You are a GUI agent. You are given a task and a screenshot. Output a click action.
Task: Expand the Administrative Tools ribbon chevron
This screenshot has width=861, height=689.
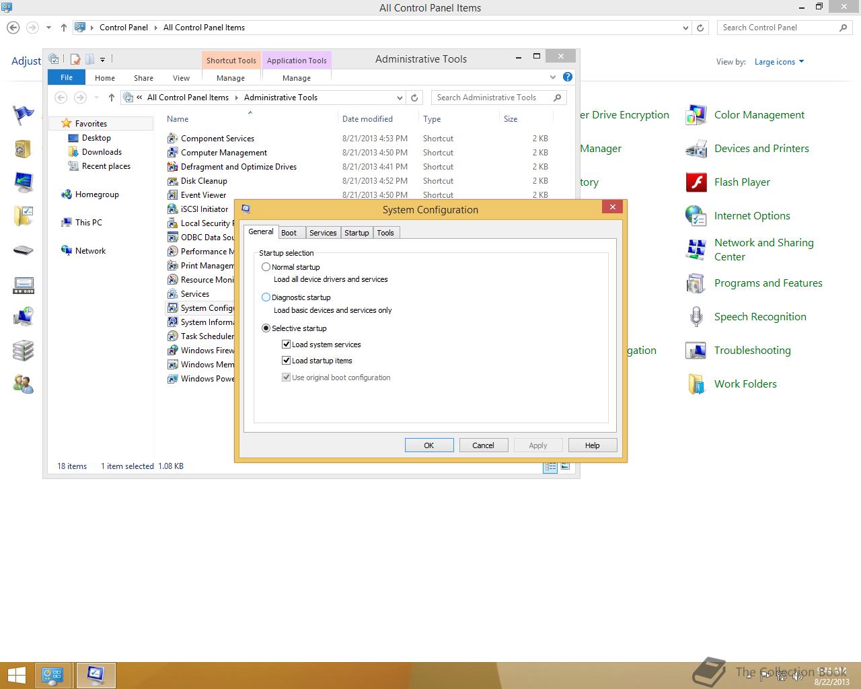[x=553, y=77]
